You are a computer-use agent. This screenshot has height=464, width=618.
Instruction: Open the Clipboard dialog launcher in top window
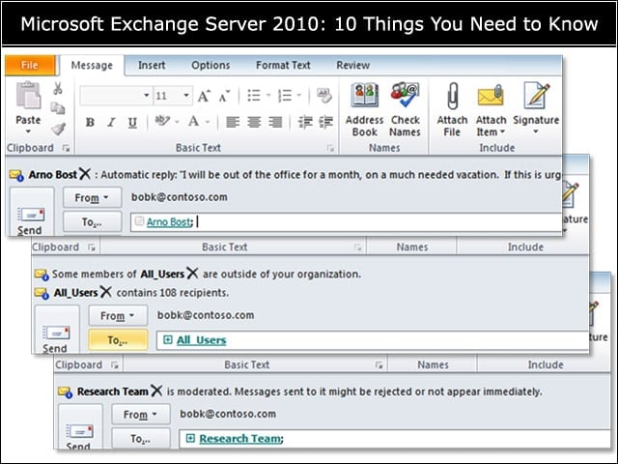[x=66, y=148]
